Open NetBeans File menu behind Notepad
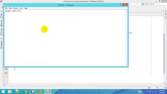167x94 pixels. coord(2,4)
